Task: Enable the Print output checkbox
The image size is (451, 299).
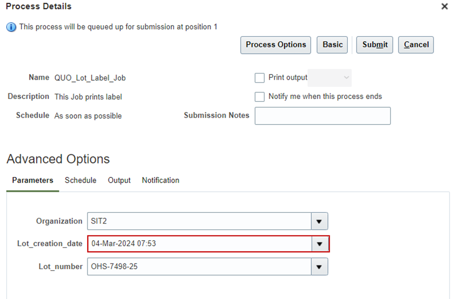Action: [x=260, y=78]
